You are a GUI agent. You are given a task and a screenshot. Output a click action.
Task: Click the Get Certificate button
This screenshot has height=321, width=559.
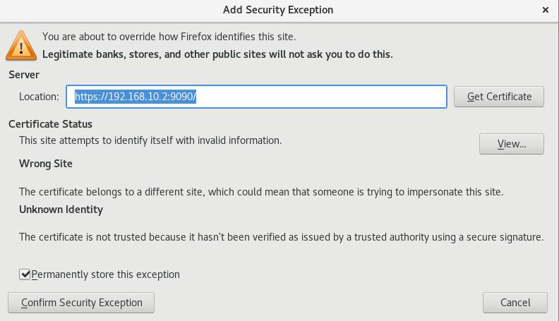[499, 97]
